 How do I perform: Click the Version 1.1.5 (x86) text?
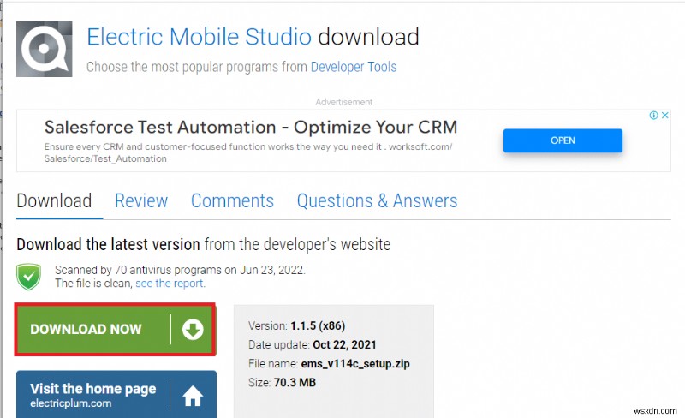pyautogui.click(x=296, y=325)
